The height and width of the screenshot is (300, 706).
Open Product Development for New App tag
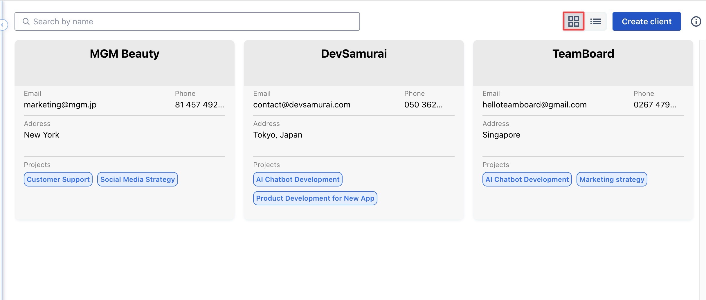[x=315, y=198]
